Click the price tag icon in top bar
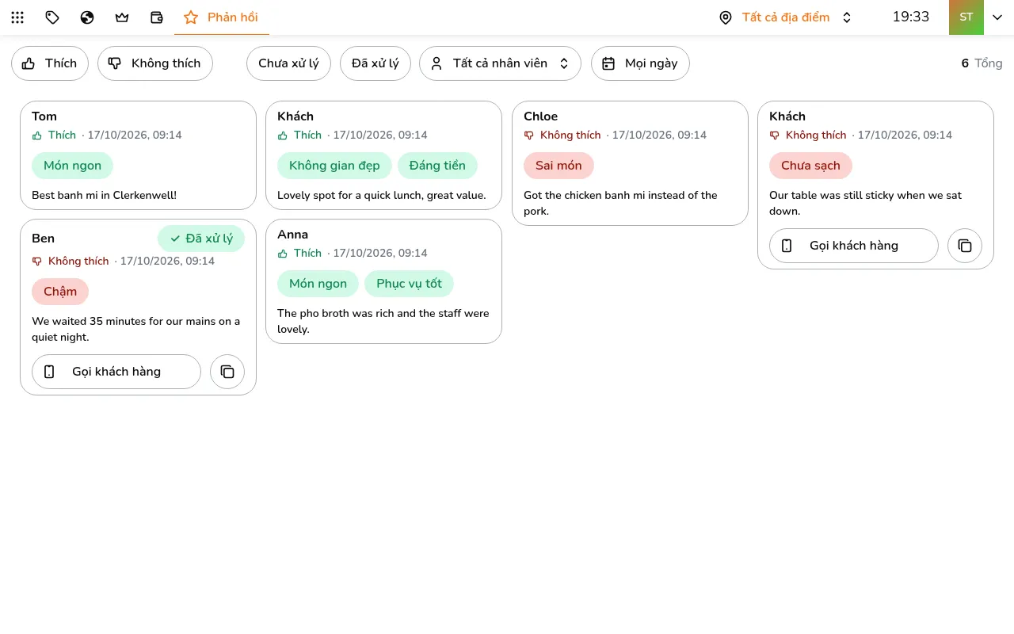This screenshot has width=1014, height=634. coord(52,17)
